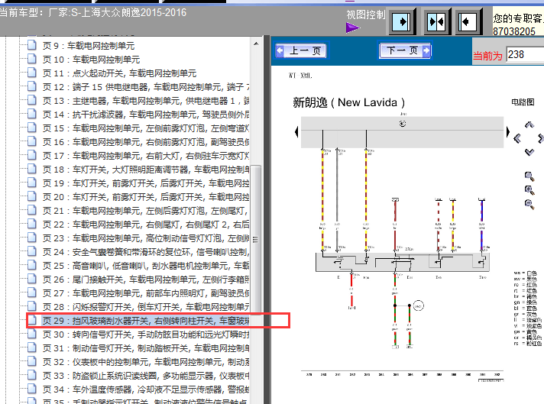Click the phone number 87038205
Screen dimensions: 544x404
(514, 31)
